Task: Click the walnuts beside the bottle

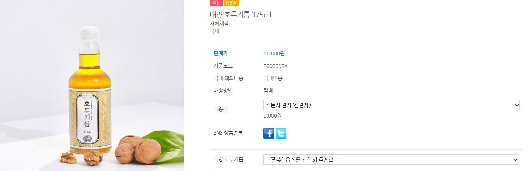Action: point(138,149)
